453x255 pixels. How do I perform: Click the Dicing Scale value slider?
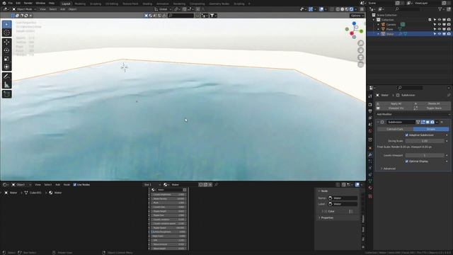point(425,141)
